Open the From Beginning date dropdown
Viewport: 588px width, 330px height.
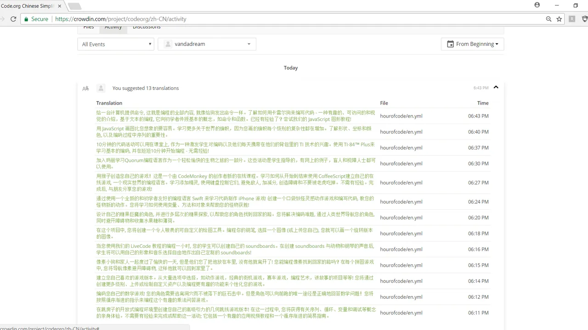(x=472, y=44)
